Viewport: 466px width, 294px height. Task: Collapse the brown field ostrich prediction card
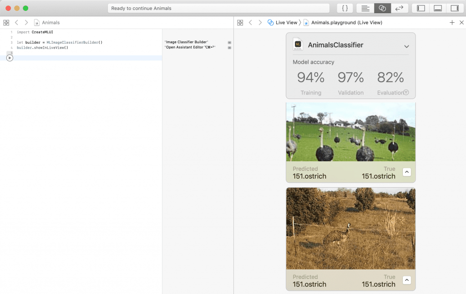(x=407, y=280)
